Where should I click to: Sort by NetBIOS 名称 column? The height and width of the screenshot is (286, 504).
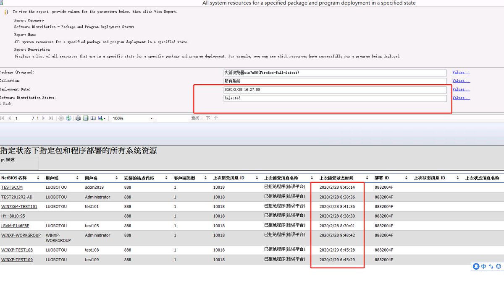pyautogui.click(x=38, y=178)
